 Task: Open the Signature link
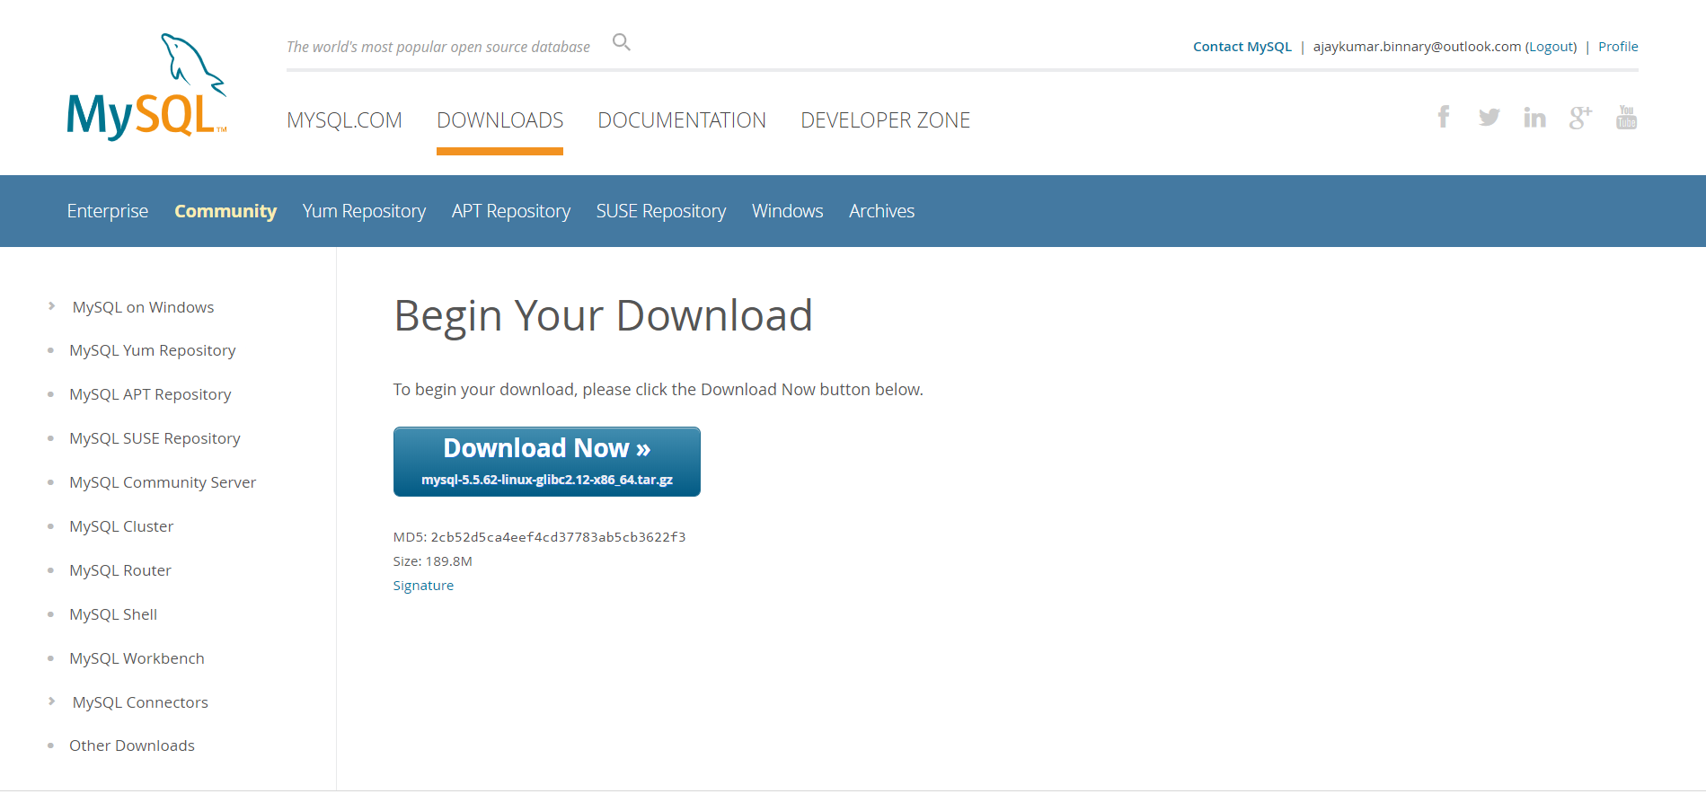tap(423, 586)
